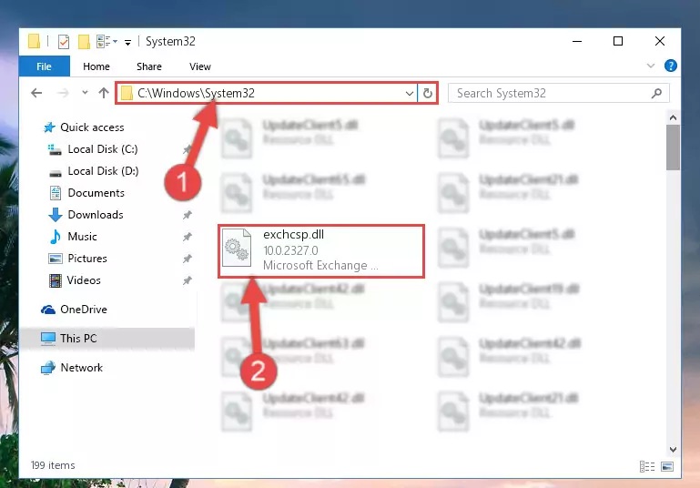This screenshot has height=488, width=700.
Task: Click the exchcsp.dll gear file icon
Action: pyautogui.click(x=237, y=248)
